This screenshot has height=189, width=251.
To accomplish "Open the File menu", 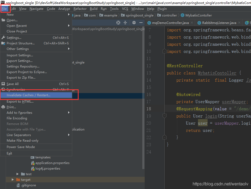I will pos(4,9).
